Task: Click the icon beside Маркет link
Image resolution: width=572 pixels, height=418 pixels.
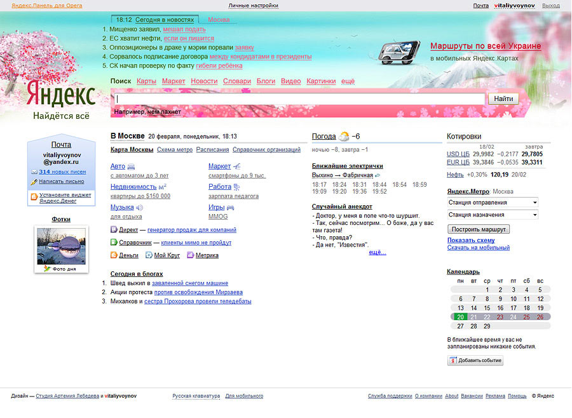Action: (x=236, y=166)
